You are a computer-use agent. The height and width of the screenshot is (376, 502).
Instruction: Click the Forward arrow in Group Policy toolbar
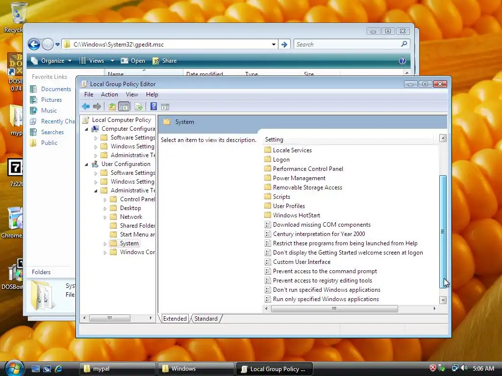97,106
